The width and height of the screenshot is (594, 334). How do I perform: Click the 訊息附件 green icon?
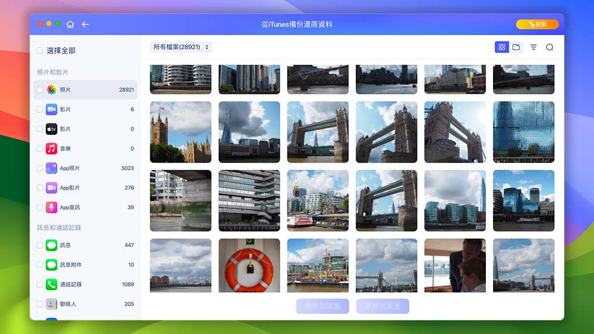(x=52, y=265)
